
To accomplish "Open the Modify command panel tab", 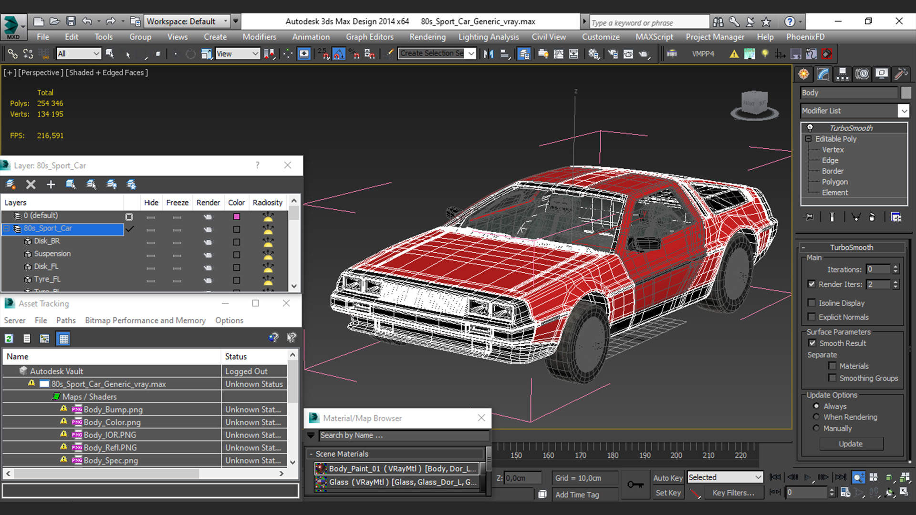I will coord(823,74).
